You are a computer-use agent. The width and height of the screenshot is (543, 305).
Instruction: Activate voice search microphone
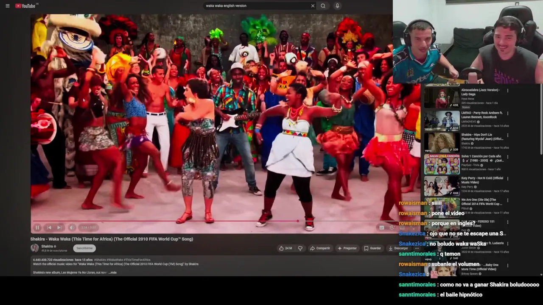click(337, 6)
